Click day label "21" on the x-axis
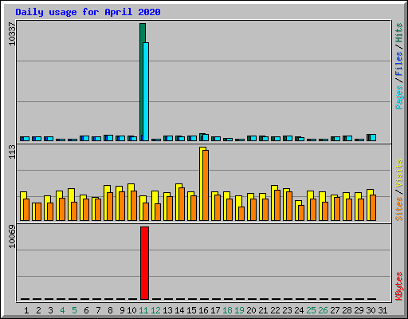Screen dimensions: 408x319 (x=263, y=310)
